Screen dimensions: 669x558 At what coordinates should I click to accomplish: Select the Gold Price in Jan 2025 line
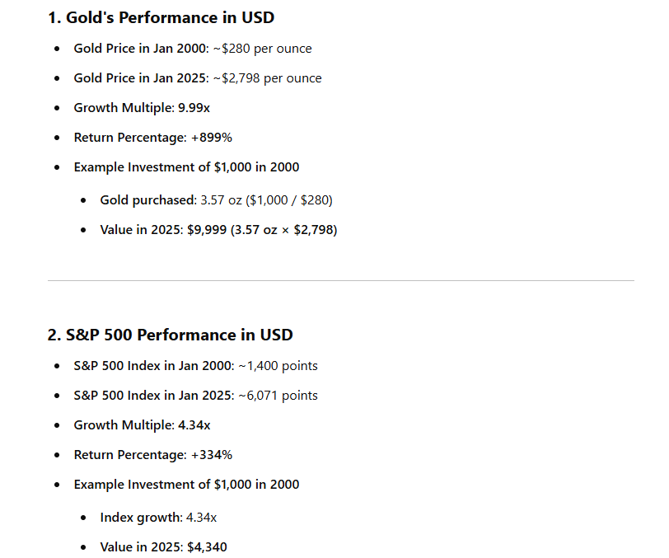198,78
